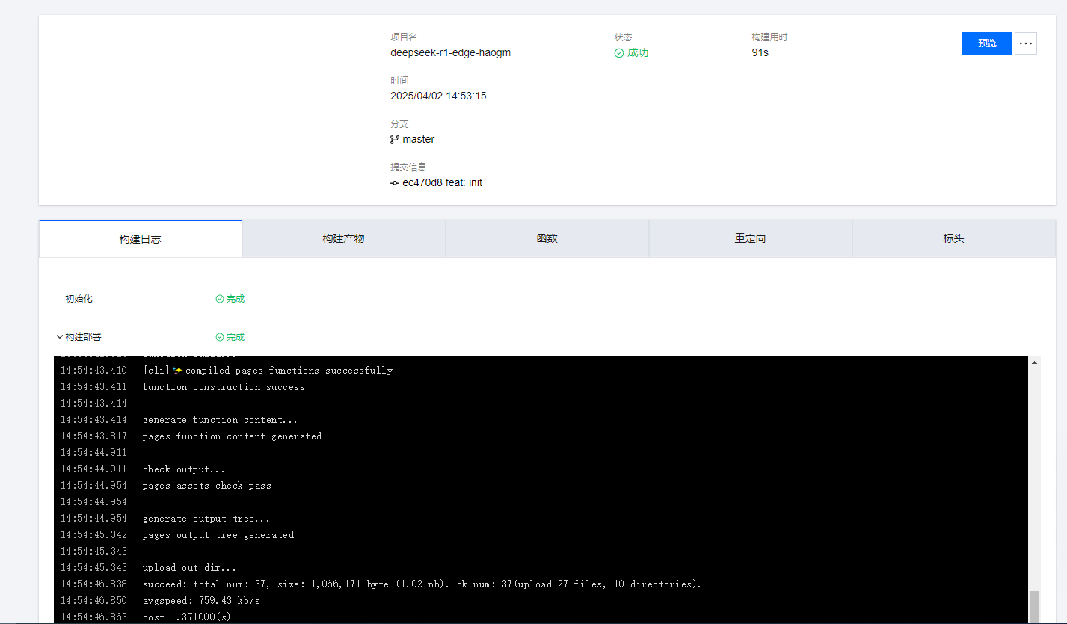The width and height of the screenshot is (1067, 624).
Task: Click the master branch name
Action: pyautogui.click(x=419, y=140)
